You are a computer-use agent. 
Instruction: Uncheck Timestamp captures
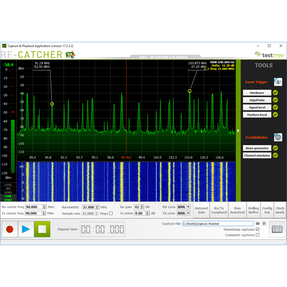point(257,229)
